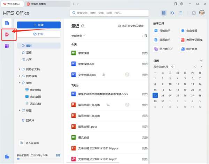209x164 pixels.
Task: Open 我的桌面 in 常用
Action: [33, 97]
